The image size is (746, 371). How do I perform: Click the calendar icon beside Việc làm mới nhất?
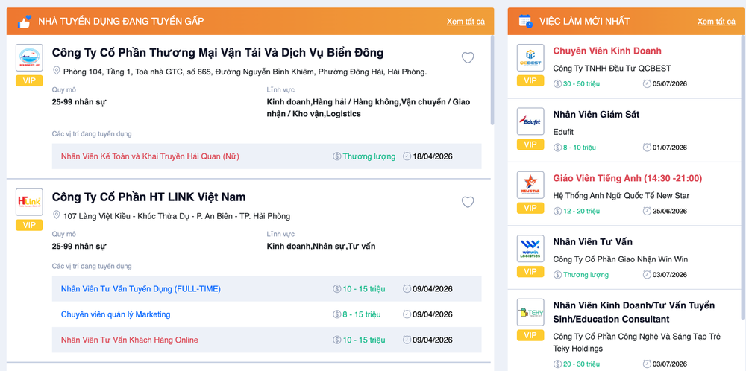tap(525, 21)
